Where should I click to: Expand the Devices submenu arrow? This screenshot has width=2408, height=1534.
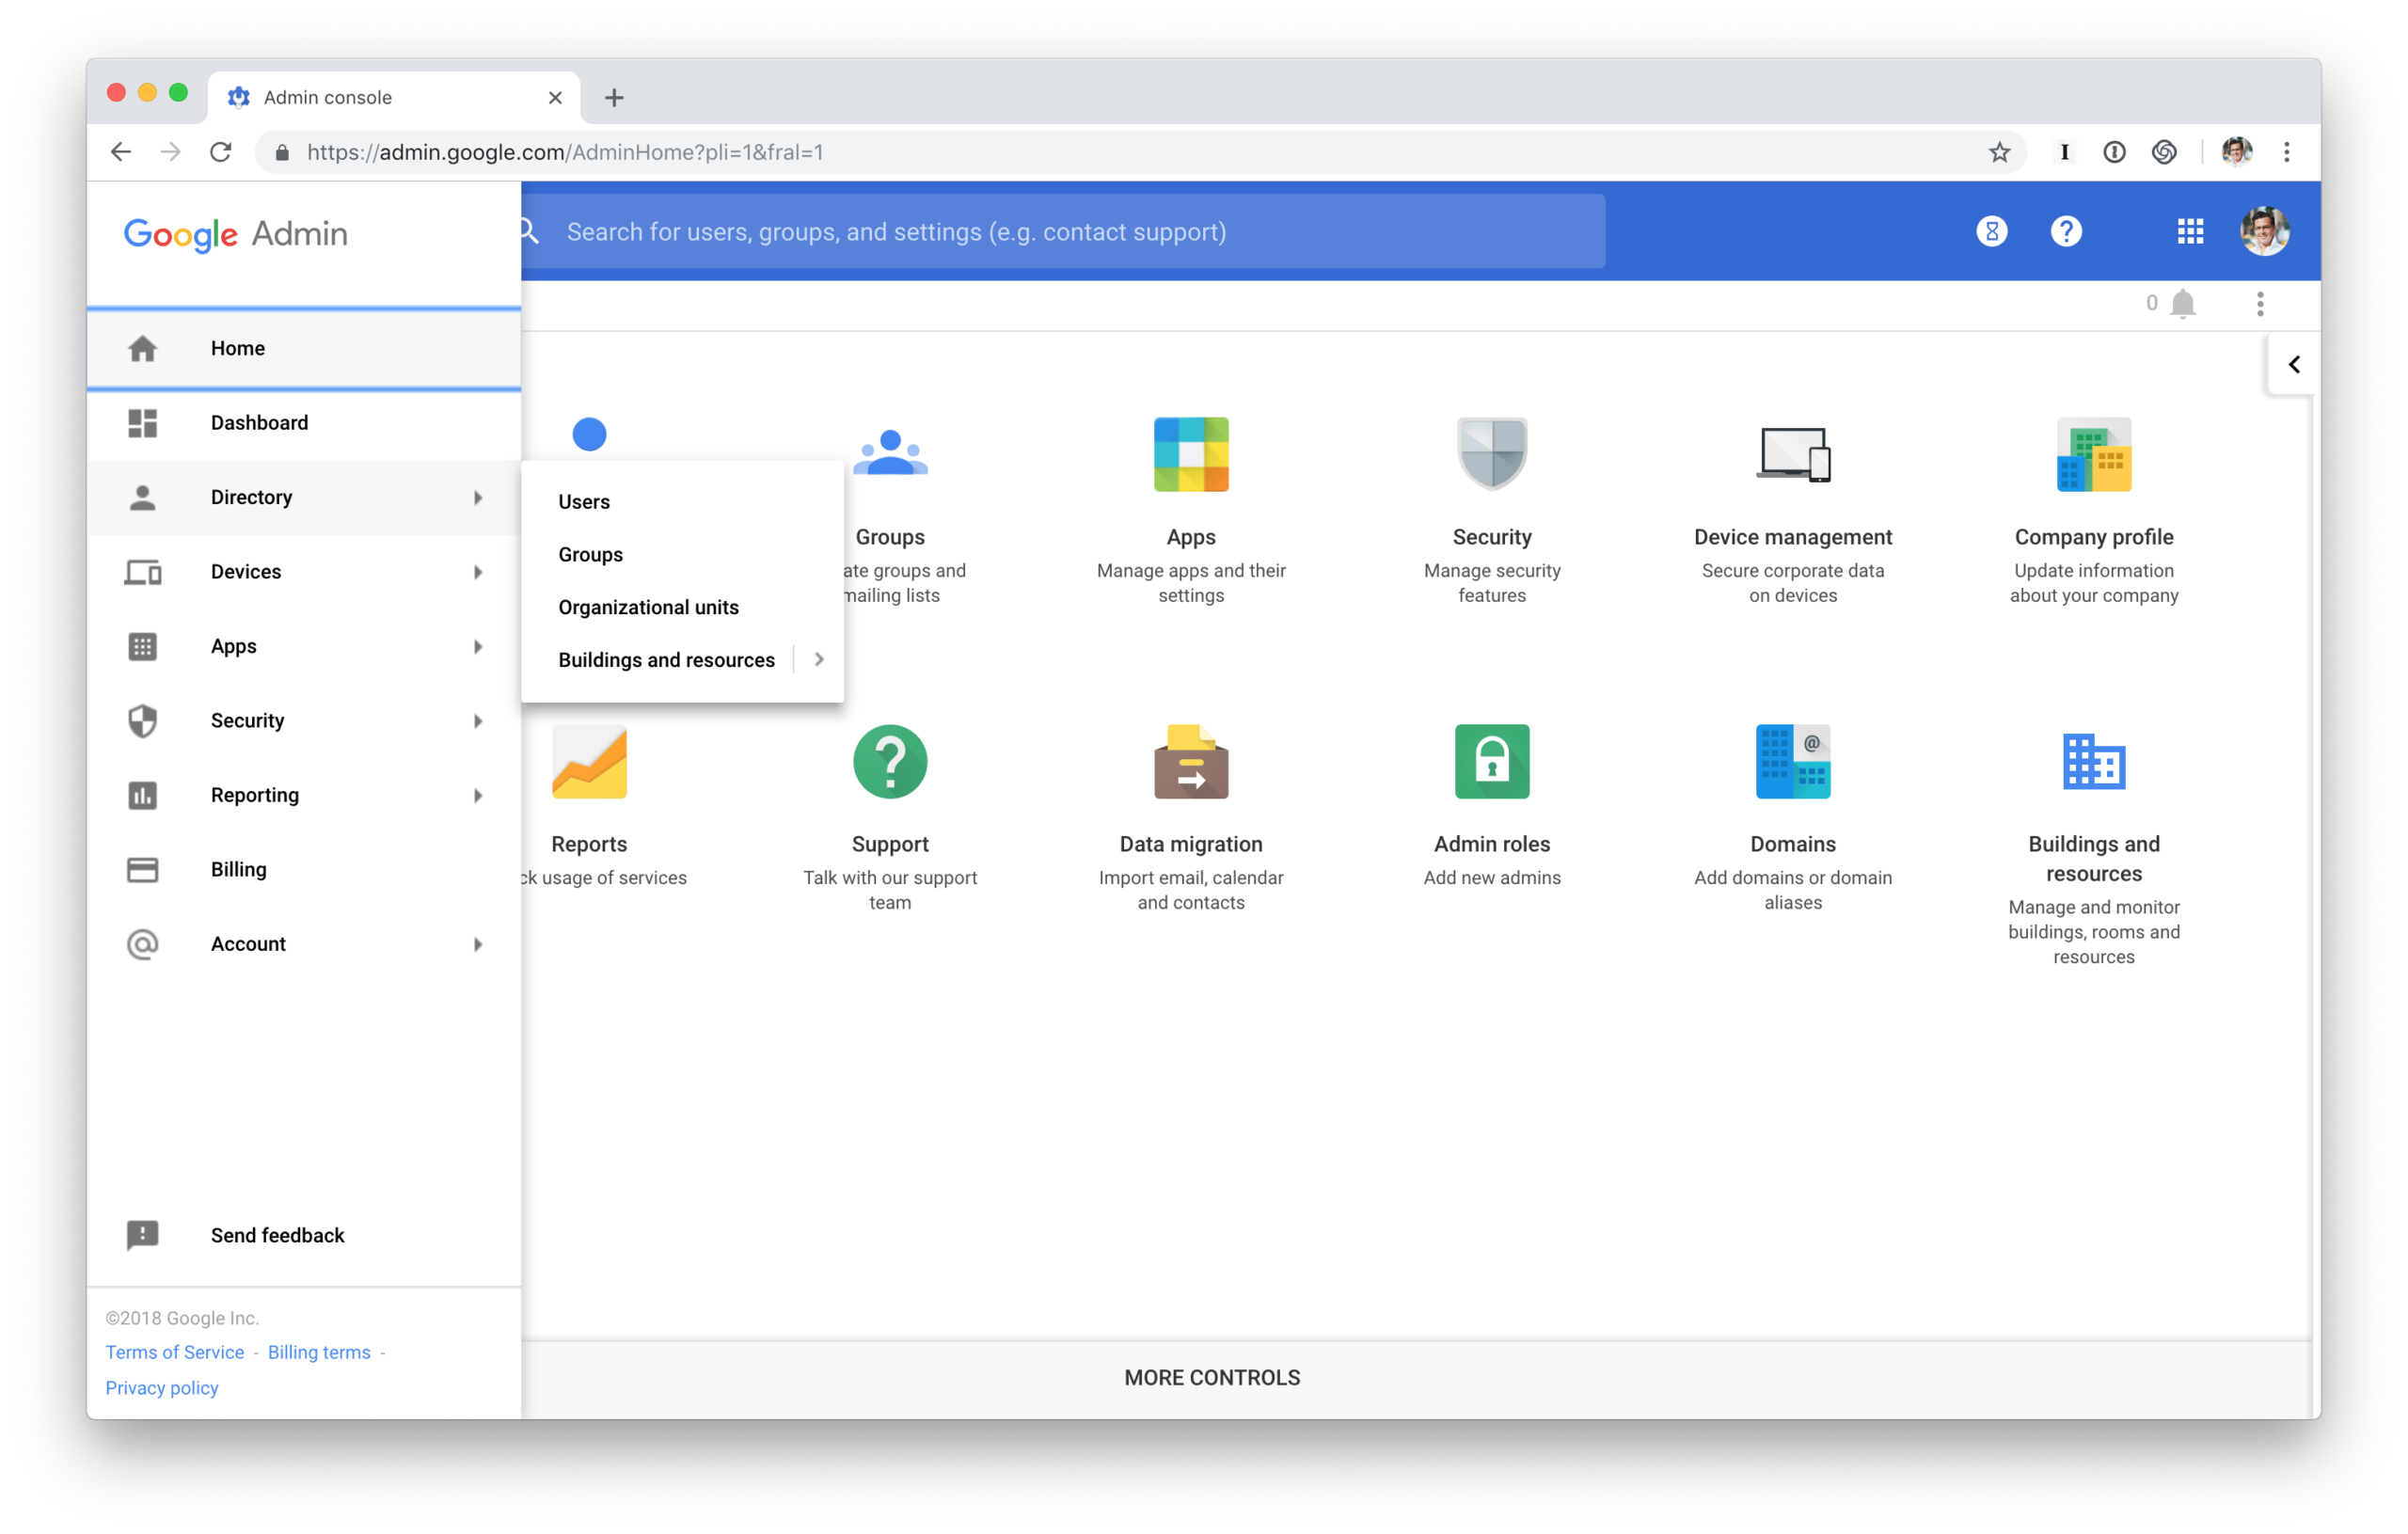pos(478,572)
